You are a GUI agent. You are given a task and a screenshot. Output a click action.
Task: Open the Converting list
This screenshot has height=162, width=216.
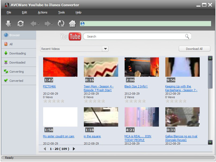click(x=19, y=71)
